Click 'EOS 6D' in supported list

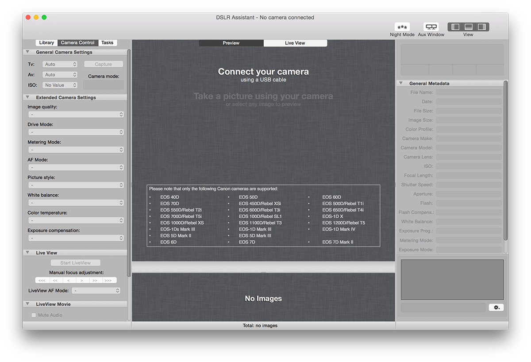tap(169, 242)
